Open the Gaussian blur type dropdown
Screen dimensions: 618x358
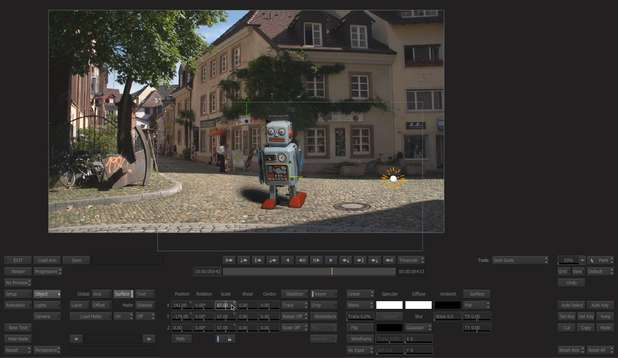(x=419, y=328)
